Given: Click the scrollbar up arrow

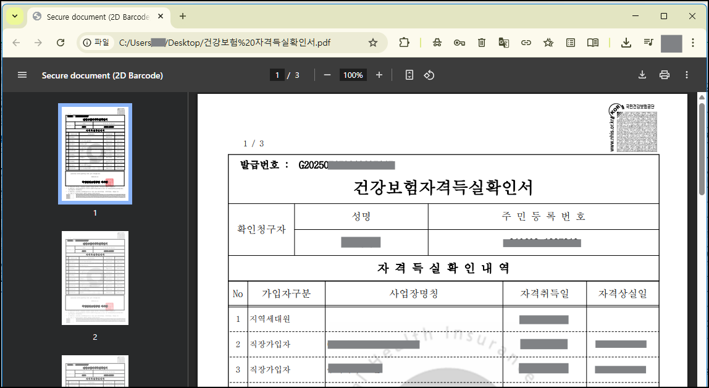Looking at the screenshot, I should pyautogui.click(x=702, y=97).
